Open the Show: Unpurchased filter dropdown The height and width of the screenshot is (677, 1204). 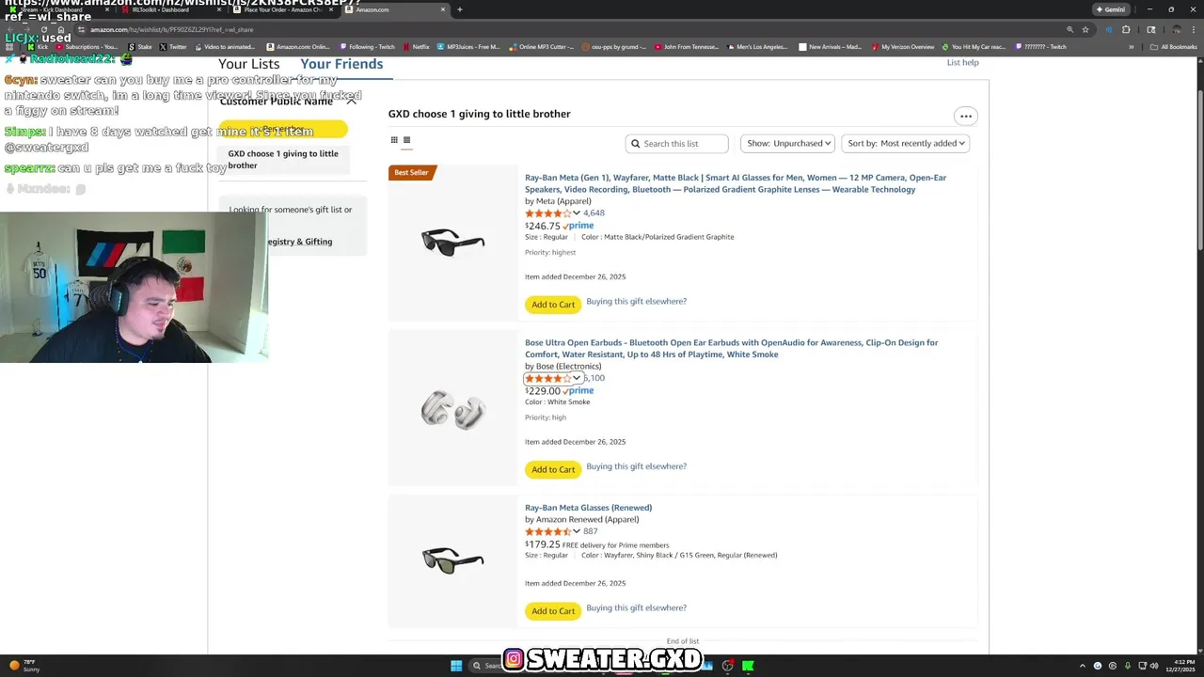[x=789, y=144]
